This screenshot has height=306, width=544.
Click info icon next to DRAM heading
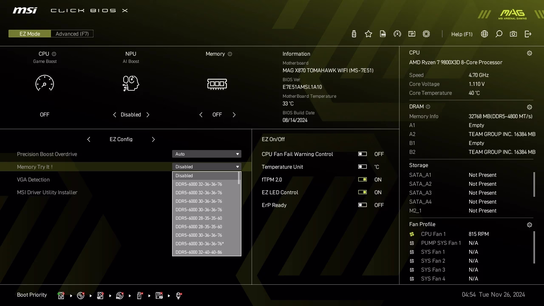428,107
